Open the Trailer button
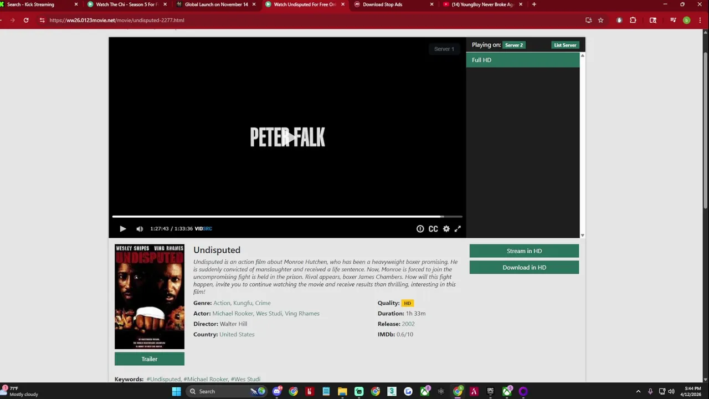Screen dimensions: 709x399 point(150,359)
